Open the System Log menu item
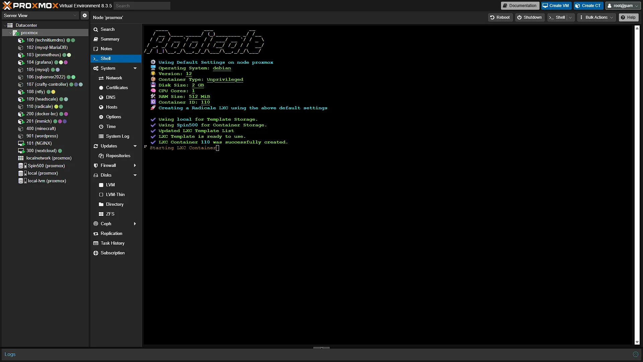Viewport: 643px width, 362px height. click(116, 136)
